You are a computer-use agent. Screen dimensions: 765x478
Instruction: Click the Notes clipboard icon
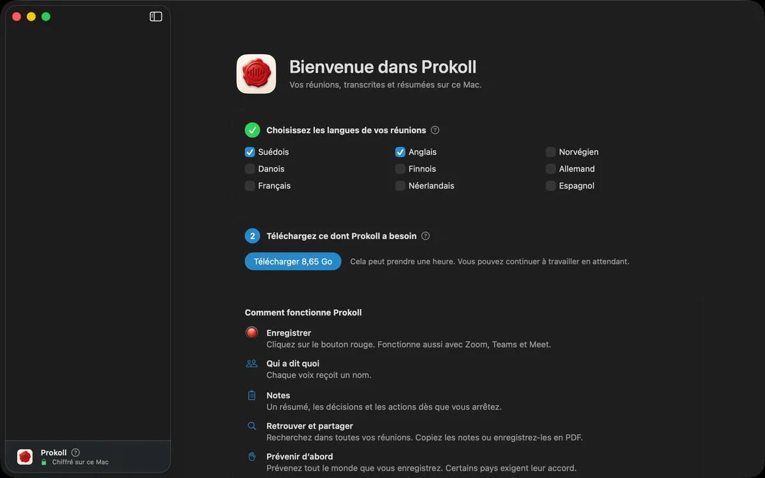(252, 395)
